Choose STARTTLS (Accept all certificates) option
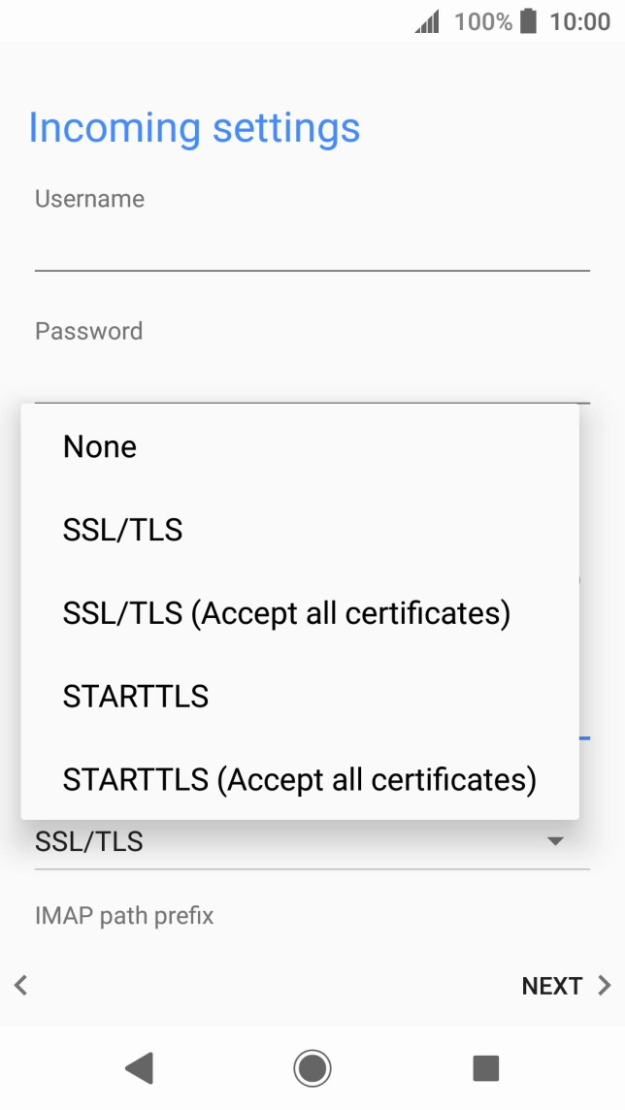 [299, 779]
